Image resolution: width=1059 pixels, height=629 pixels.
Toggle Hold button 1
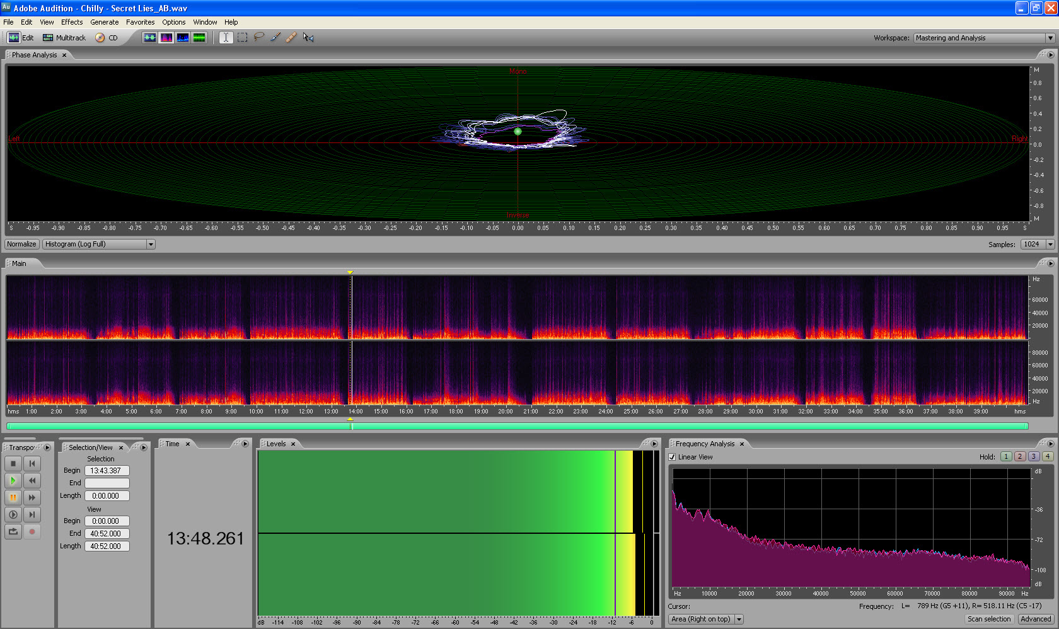click(1006, 456)
